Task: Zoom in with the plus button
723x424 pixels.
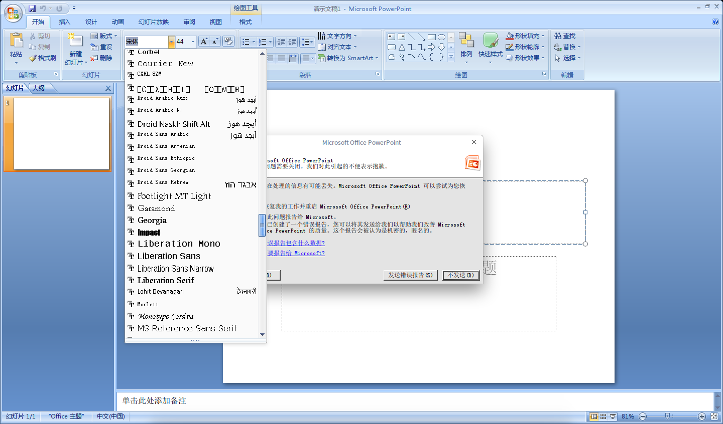Action: pyautogui.click(x=702, y=416)
